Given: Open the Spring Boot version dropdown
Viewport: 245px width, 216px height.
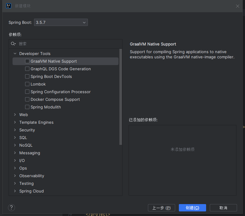Looking at the screenshot, I should pos(61,22).
